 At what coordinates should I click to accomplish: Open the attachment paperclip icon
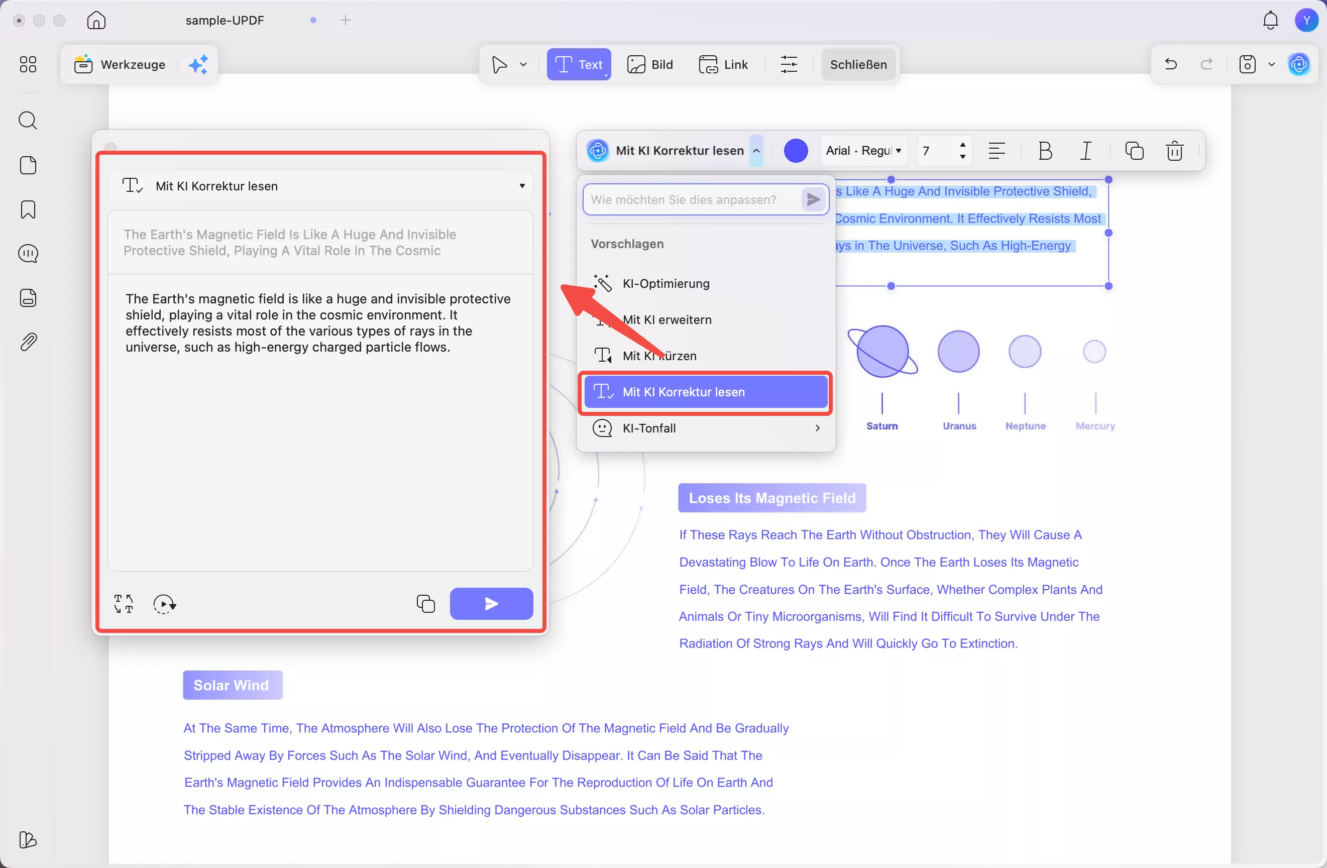pyautogui.click(x=28, y=342)
